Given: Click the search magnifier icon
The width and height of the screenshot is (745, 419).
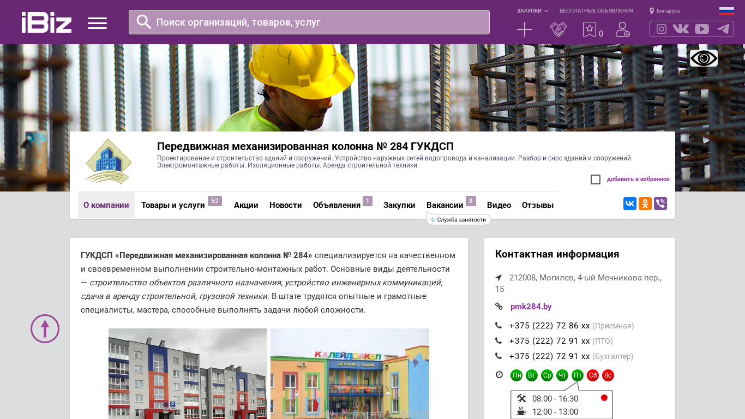Looking at the screenshot, I should [x=144, y=22].
